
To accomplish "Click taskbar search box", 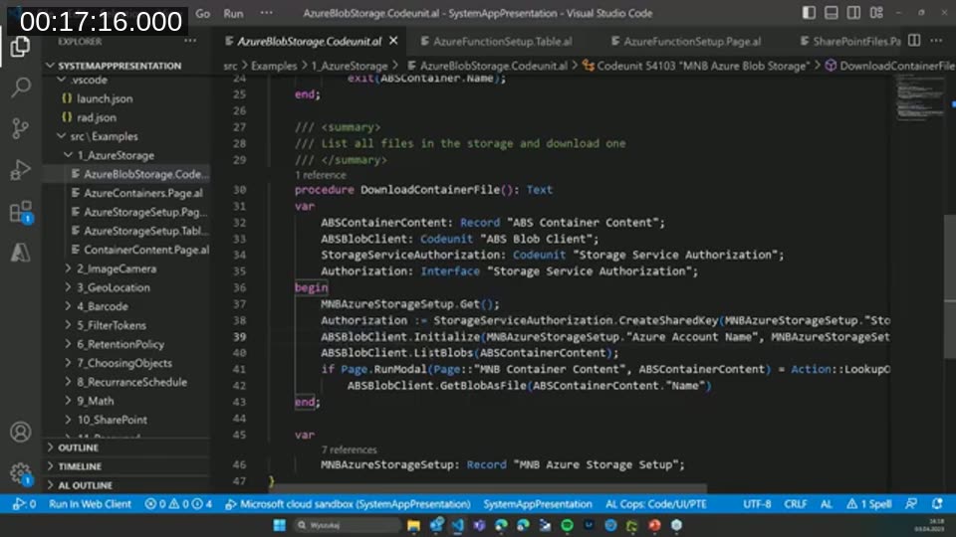I will (x=347, y=525).
